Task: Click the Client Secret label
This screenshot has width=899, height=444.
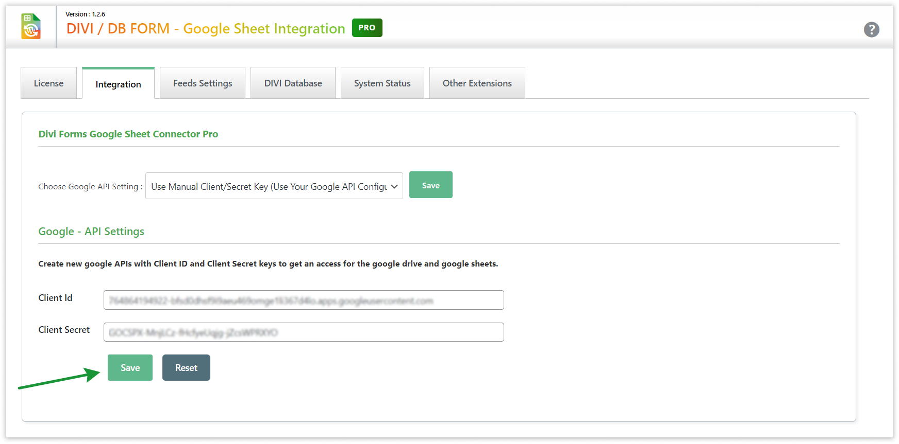Action: tap(64, 330)
